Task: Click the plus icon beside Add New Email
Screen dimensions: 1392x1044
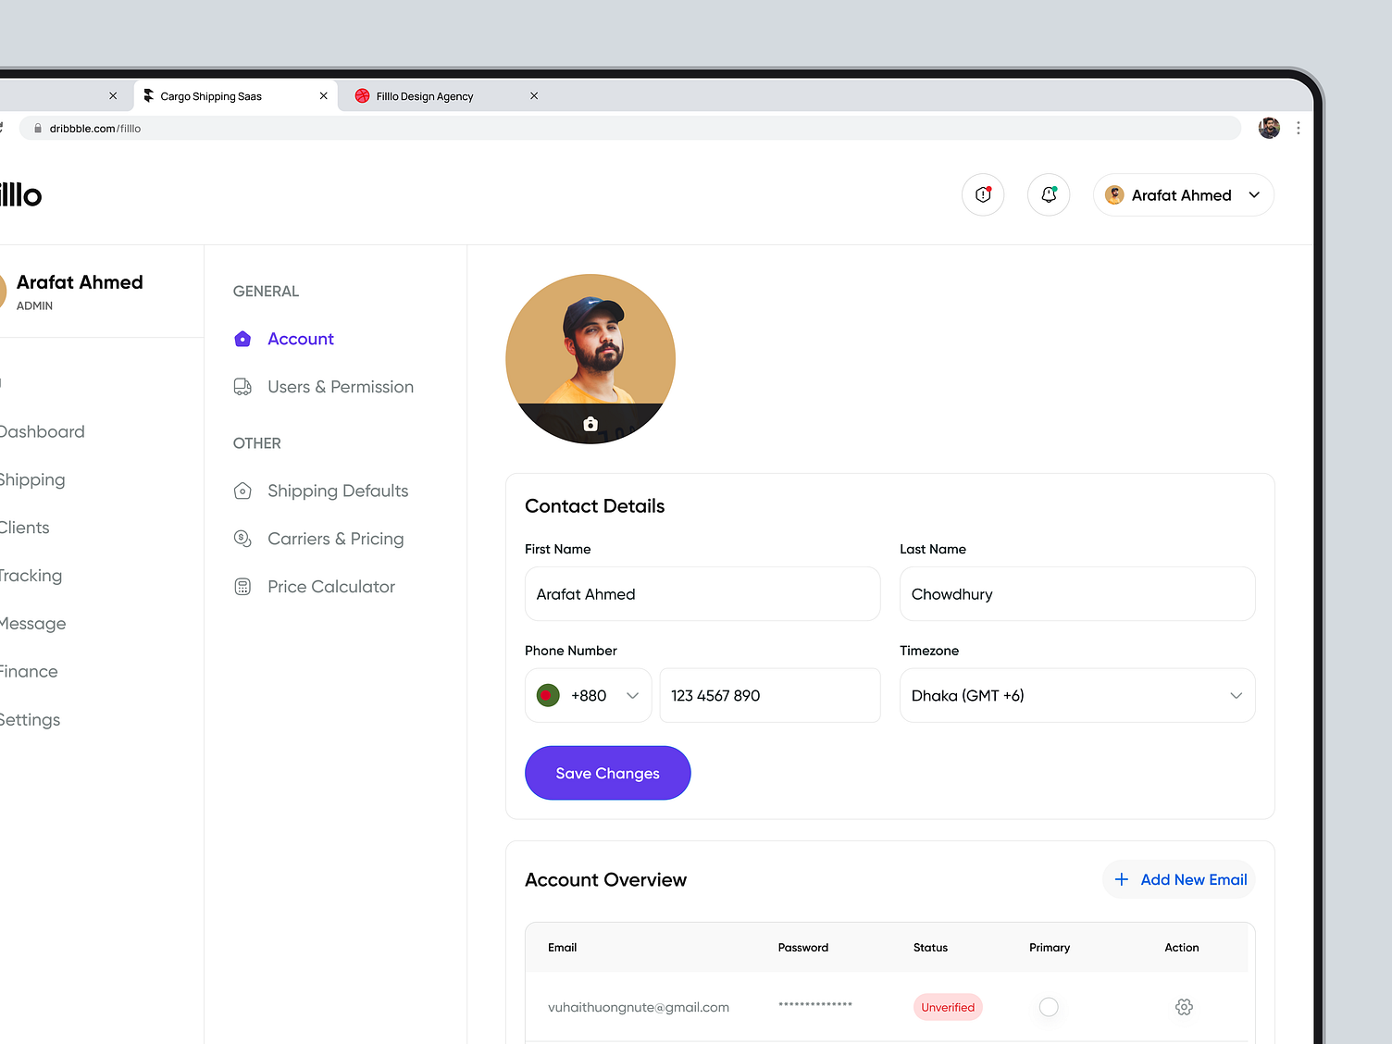Action: [1122, 879]
